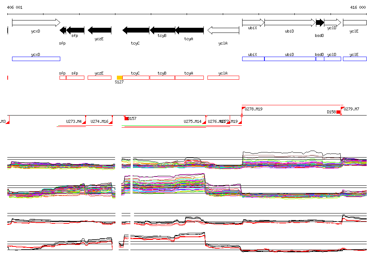Click the U273.M4 text label
Screen dimensions: 374x261
(x=74, y=121)
